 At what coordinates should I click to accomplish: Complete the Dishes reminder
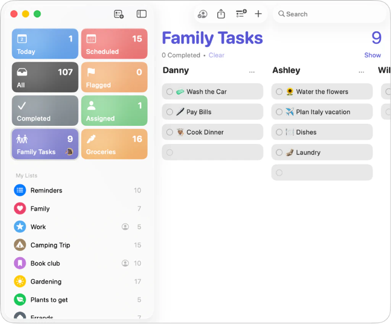(x=279, y=132)
